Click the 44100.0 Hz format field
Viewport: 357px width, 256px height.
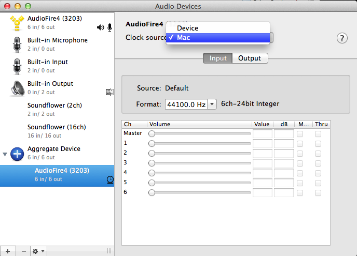[186, 104]
